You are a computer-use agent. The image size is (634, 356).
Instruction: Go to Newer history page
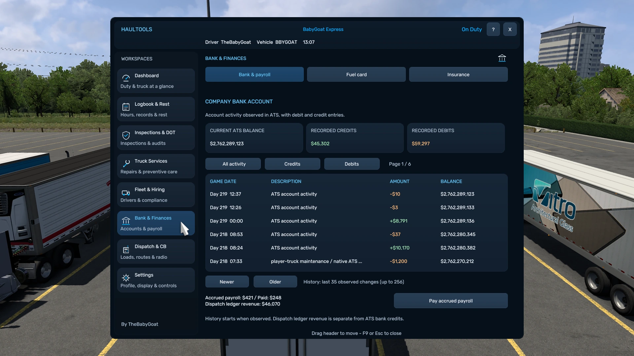pyautogui.click(x=227, y=282)
